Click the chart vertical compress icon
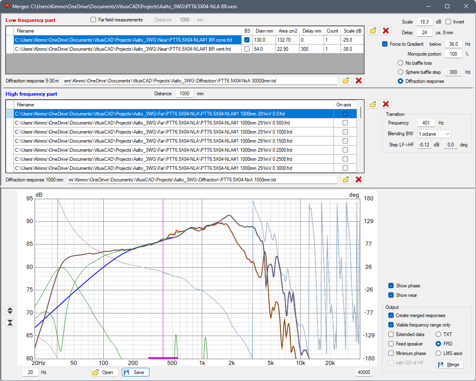Screen dimensions: 476x381 click(x=10, y=322)
